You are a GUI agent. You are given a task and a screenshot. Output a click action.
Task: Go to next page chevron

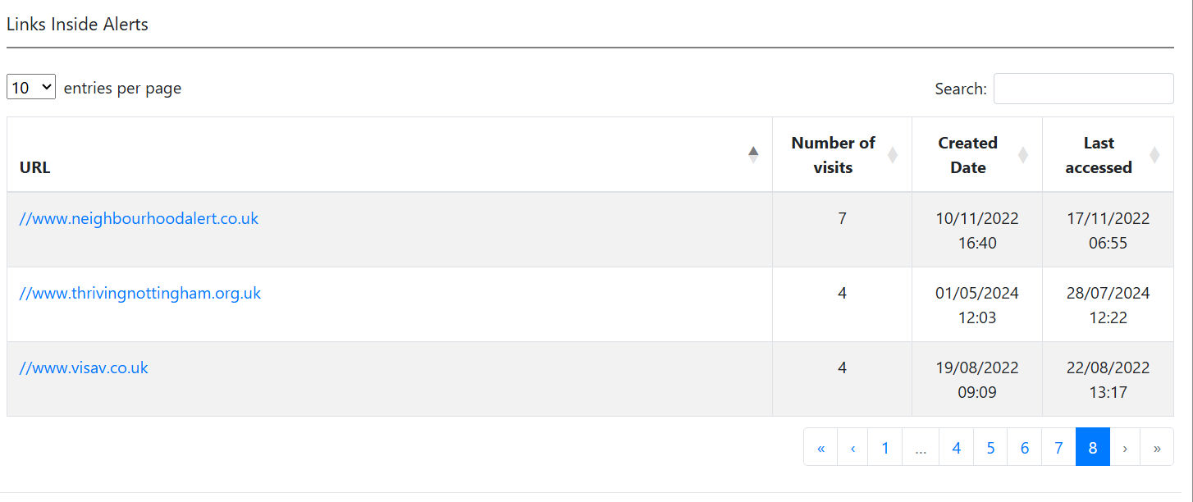point(1125,447)
